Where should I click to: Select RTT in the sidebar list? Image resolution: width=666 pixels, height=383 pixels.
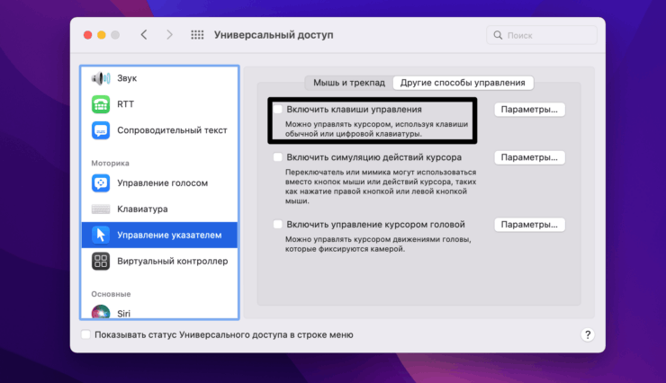(159, 104)
